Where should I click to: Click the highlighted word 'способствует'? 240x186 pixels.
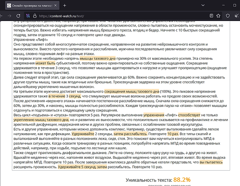(x=189, y=115)
